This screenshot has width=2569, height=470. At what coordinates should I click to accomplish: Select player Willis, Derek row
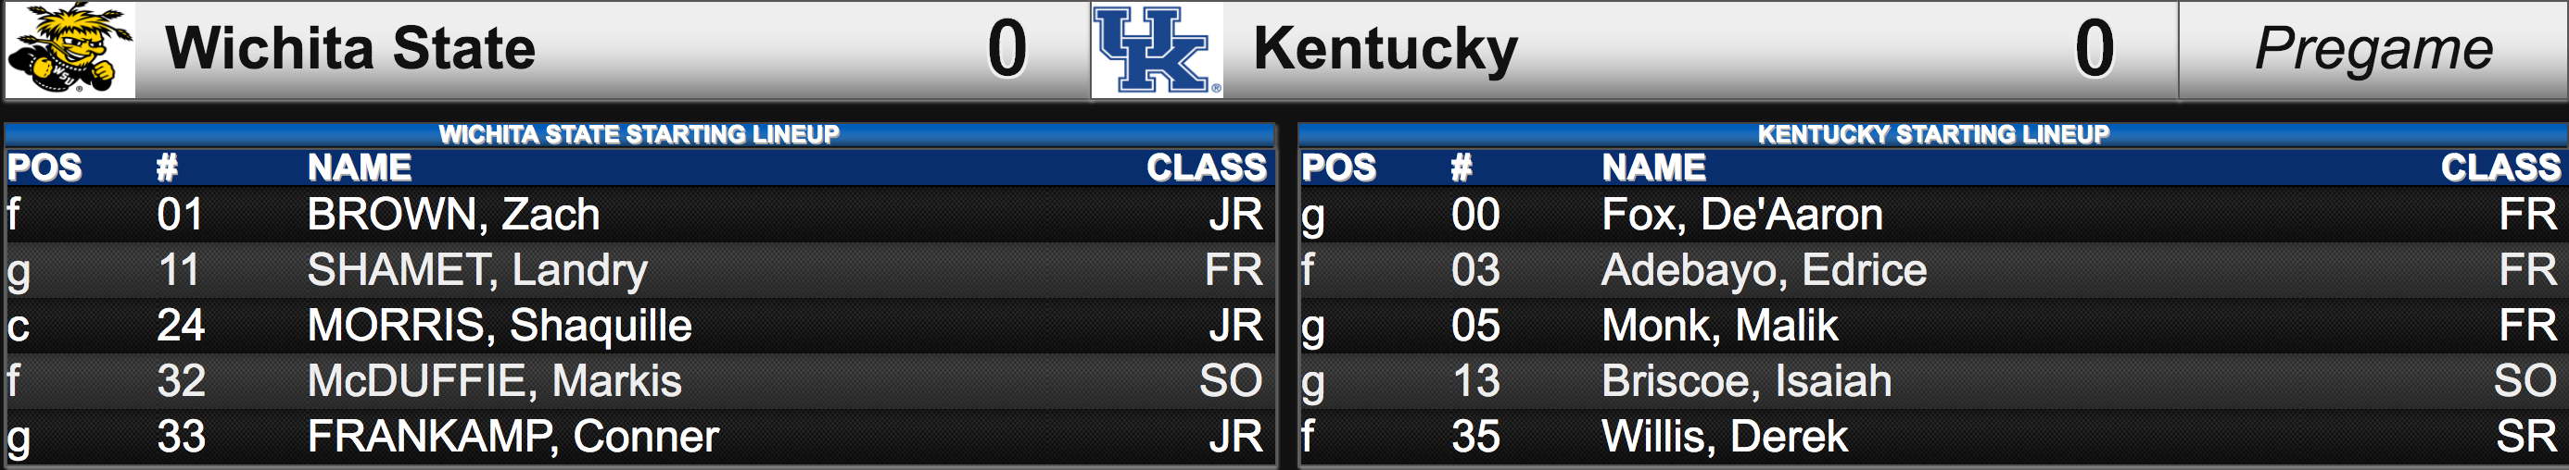click(x=1931, y=437)
